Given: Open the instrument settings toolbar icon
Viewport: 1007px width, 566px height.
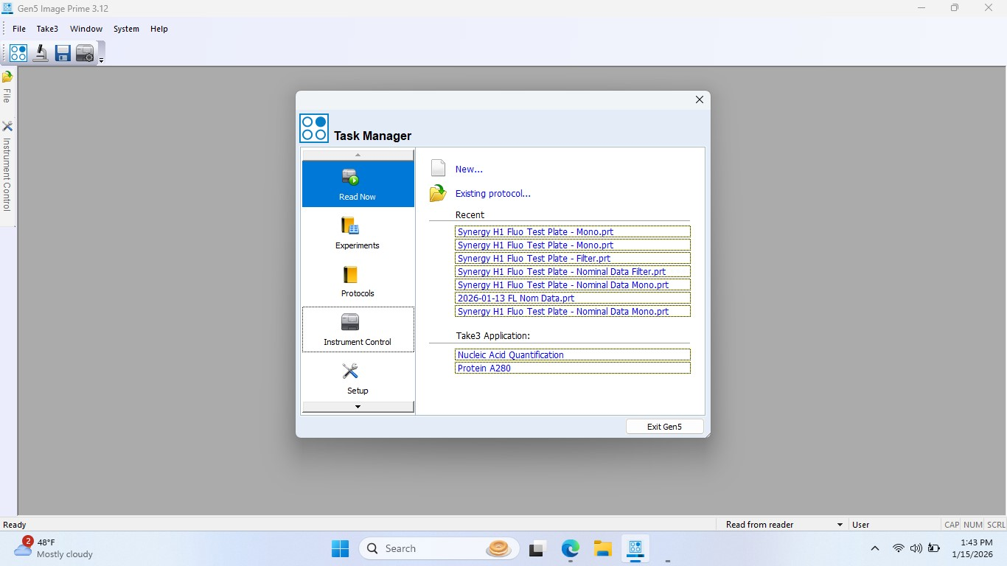Looking at the screenshot, I should tap(85, 53).
